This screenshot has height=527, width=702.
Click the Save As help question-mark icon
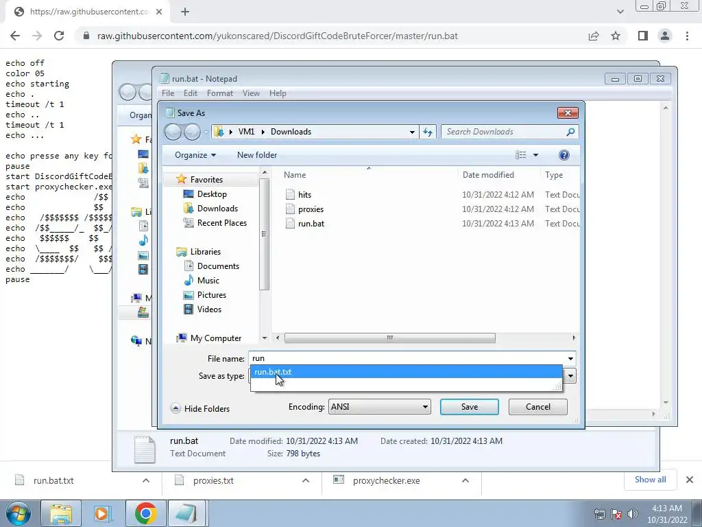tap(564, 155)
